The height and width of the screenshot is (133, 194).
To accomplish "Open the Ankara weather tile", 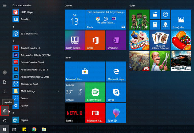I will (x=75, y=92).
